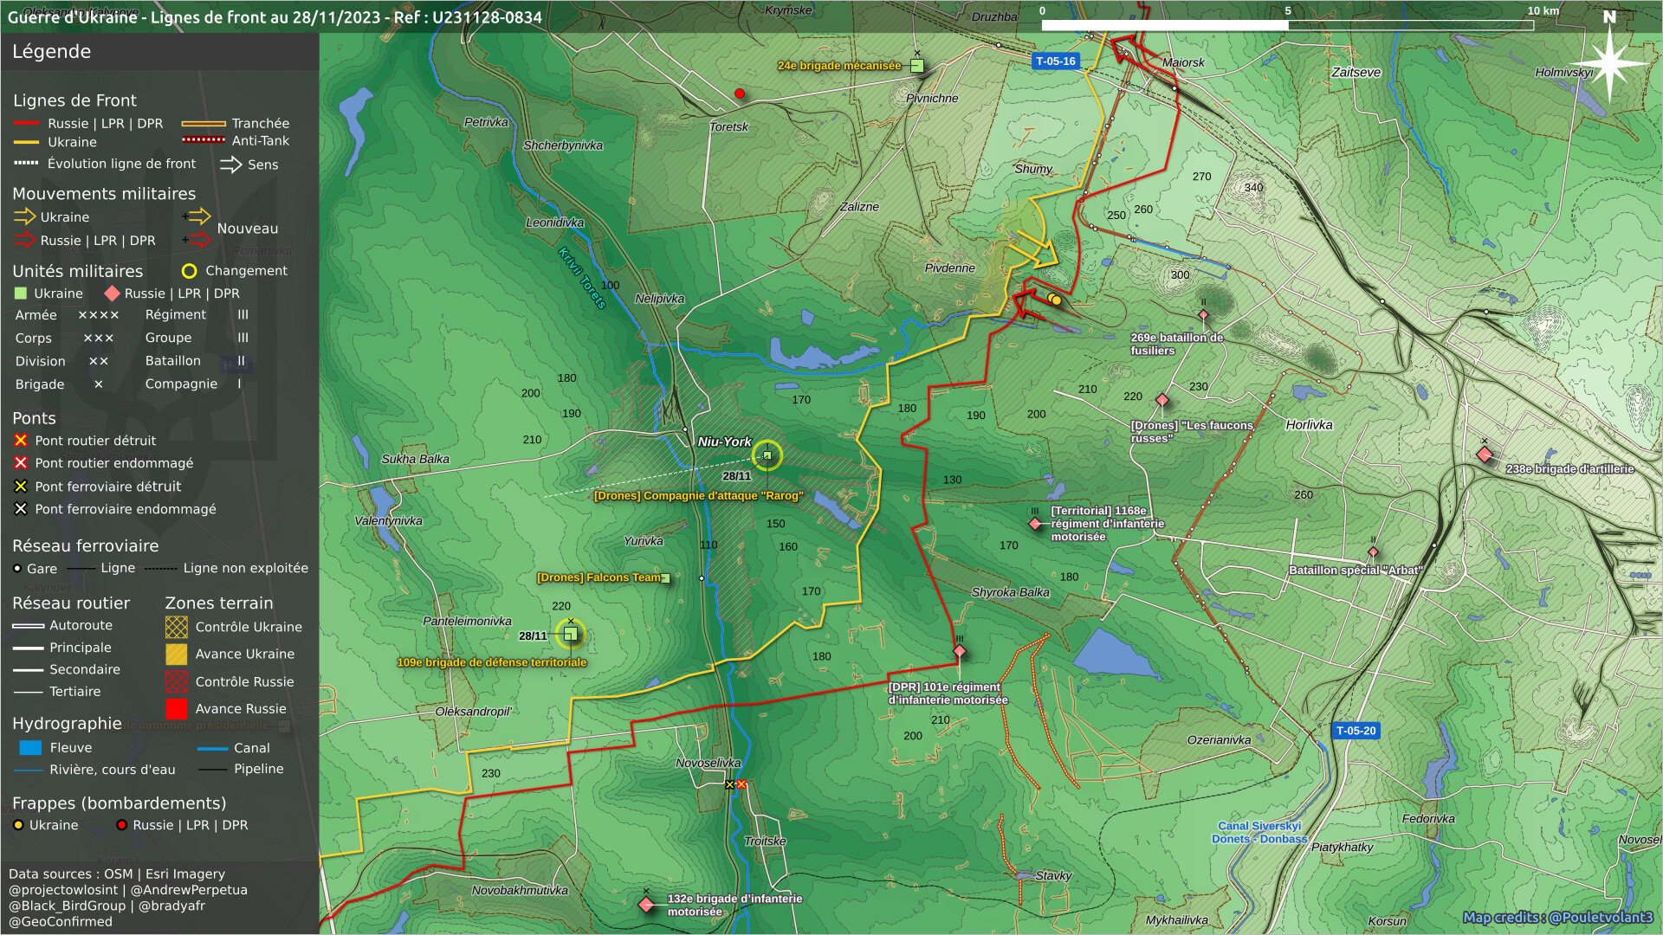
Task: Click the Lignes de Front legend heading
Action: (74, 100)
